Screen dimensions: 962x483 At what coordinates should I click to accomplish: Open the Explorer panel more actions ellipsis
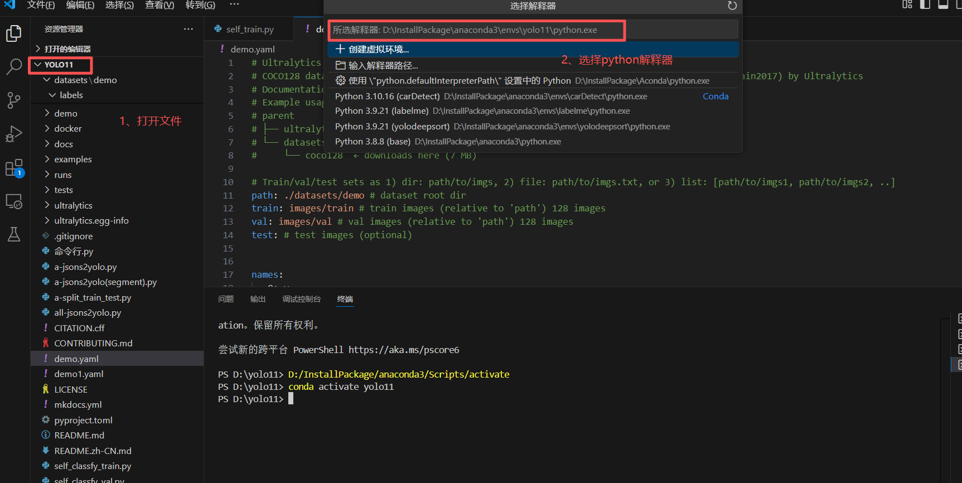coord(188,29)
